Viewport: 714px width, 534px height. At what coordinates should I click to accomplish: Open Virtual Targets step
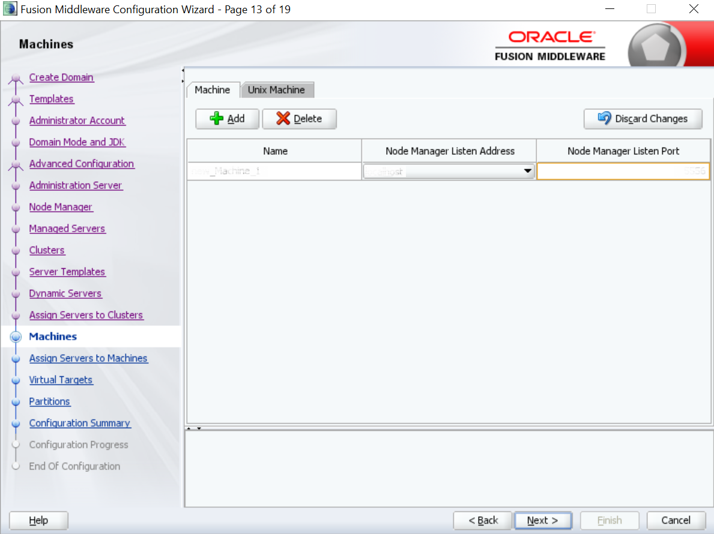coord(61,380)
